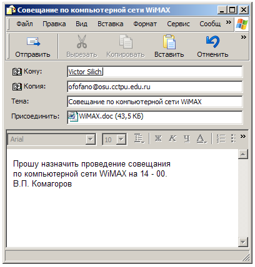Apply bold with the Ж button
Screen dimensions: 255x267
click(x=158, y=138)
